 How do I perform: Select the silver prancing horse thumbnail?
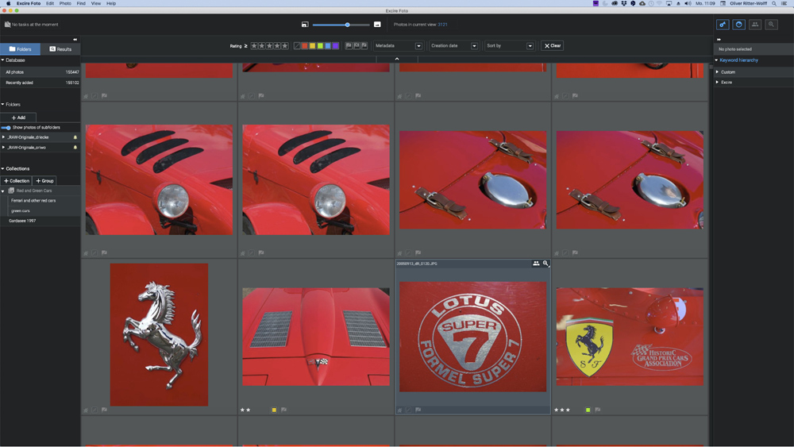[159, 334]
